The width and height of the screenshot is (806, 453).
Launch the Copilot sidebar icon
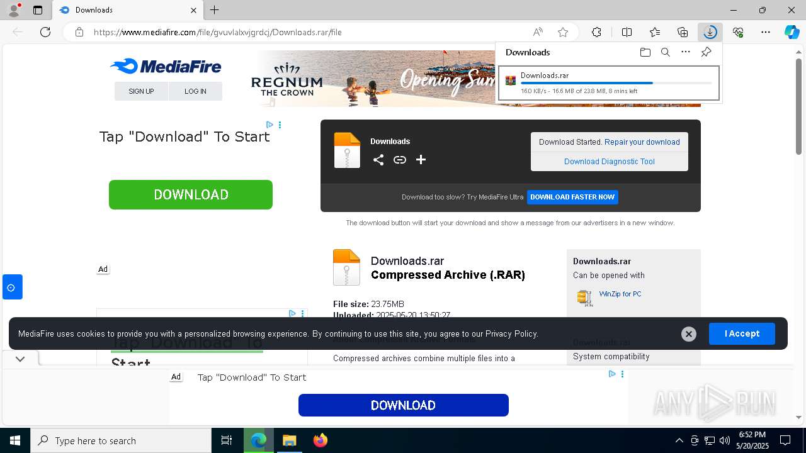(x=792, y=32)
